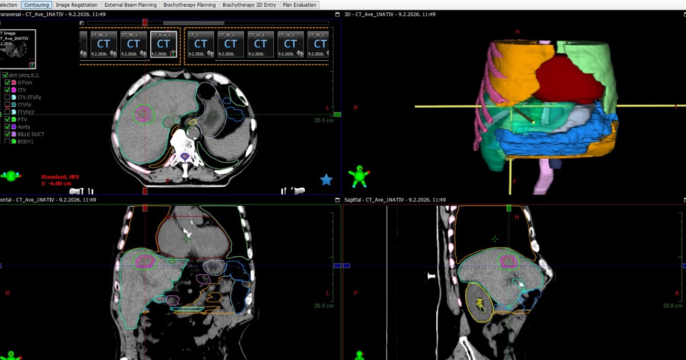Open the External Beam Planning tab

tap(130, 5)
